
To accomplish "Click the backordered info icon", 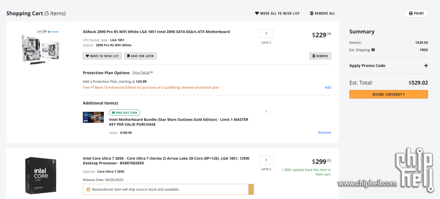I will [88, 190].
